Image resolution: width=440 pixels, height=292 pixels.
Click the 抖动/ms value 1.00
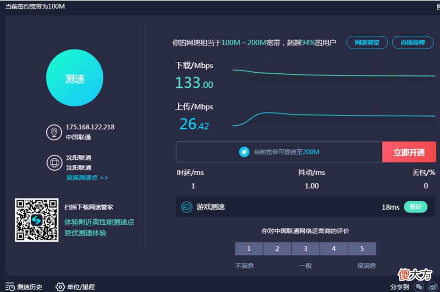tap(312, 186)
